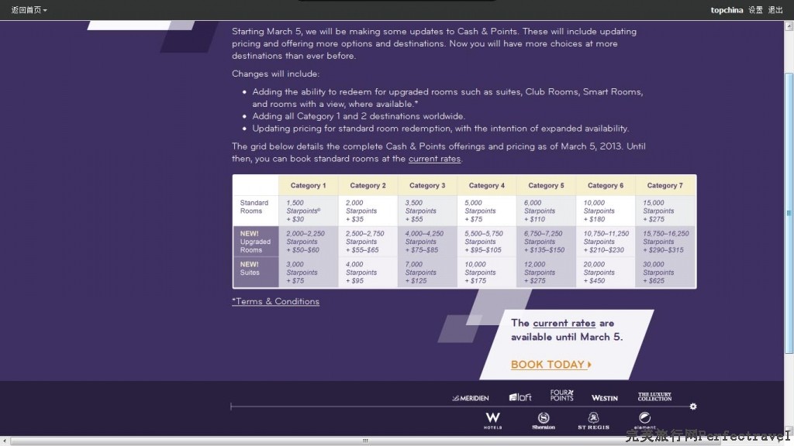
Task: Click the 3,000 Starpoints + $75 suite cell
Action: click(x=308, y=273)
